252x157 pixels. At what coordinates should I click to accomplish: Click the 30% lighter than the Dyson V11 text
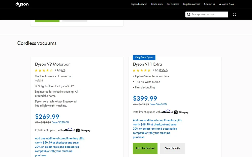tap(54, 86)
